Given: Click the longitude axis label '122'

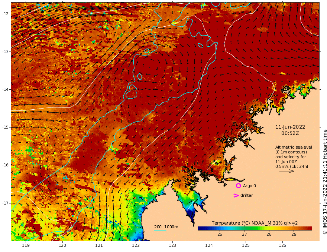Looking at the screenshot, I should pyautogui.click(x=136, y=245).
